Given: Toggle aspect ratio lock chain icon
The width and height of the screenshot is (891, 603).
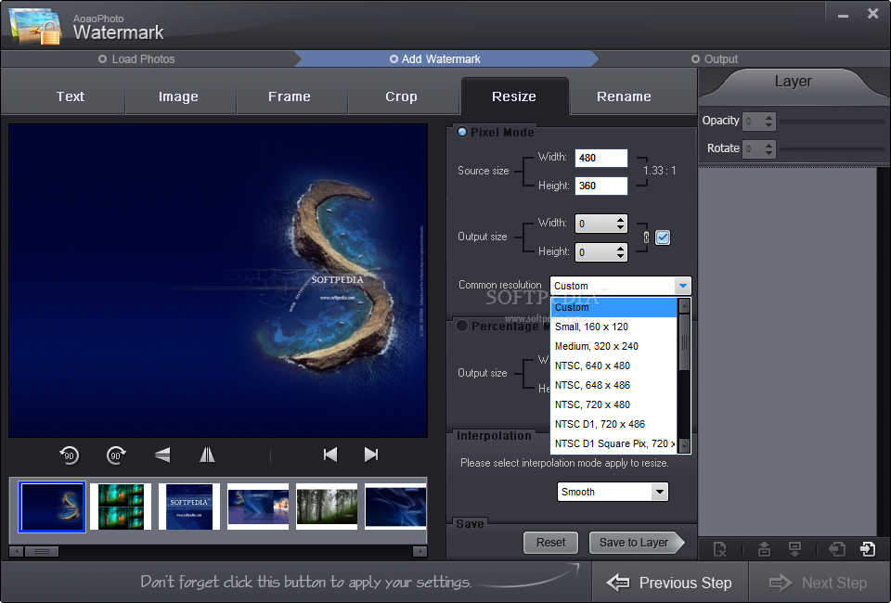Looking at the screenshot, I should tap(646, 237).
